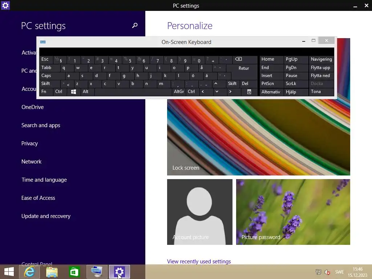372x279 pixels.
Task: Toggle left Skift key on keyboard
Action: pos(50,84)
